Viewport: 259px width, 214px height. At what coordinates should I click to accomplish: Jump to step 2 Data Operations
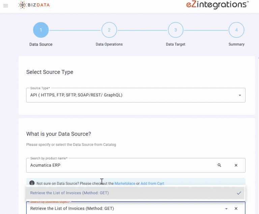coord(109,30)
